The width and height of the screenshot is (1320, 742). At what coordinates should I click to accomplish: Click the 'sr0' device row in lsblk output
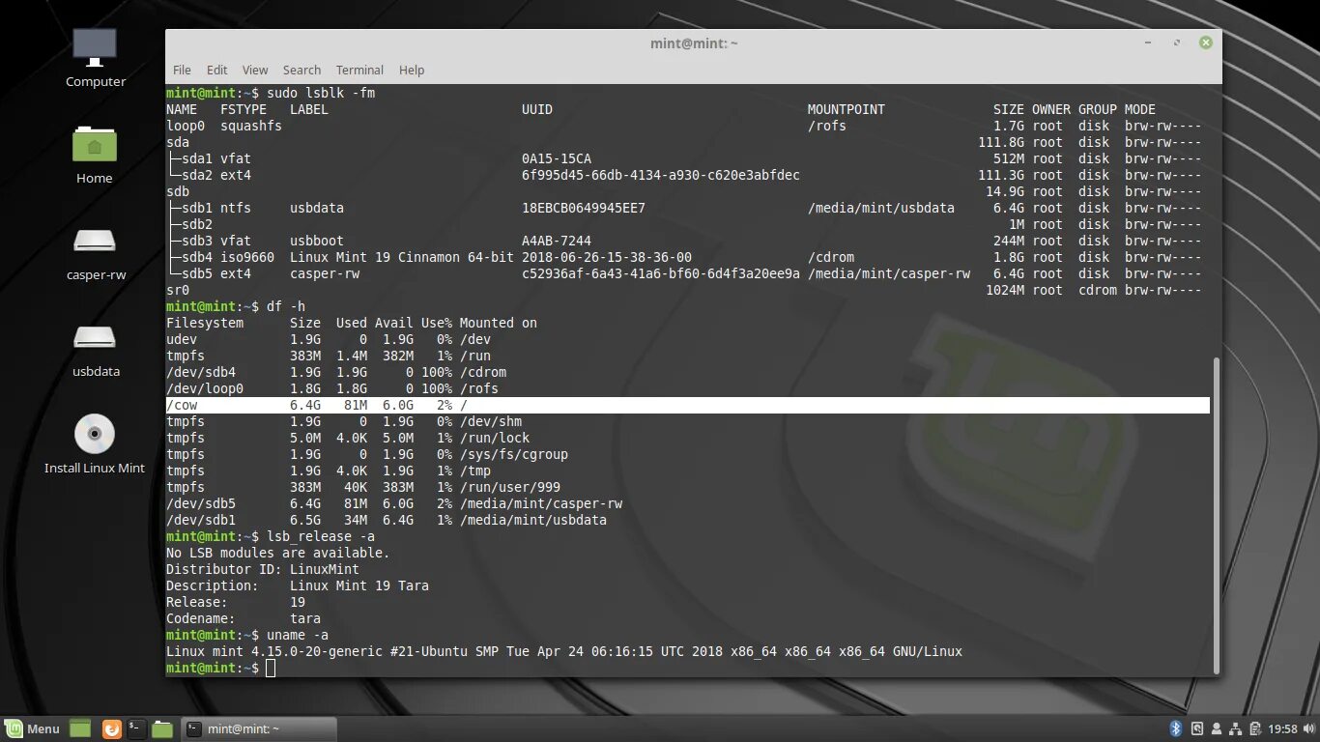[x=684, y=290]
